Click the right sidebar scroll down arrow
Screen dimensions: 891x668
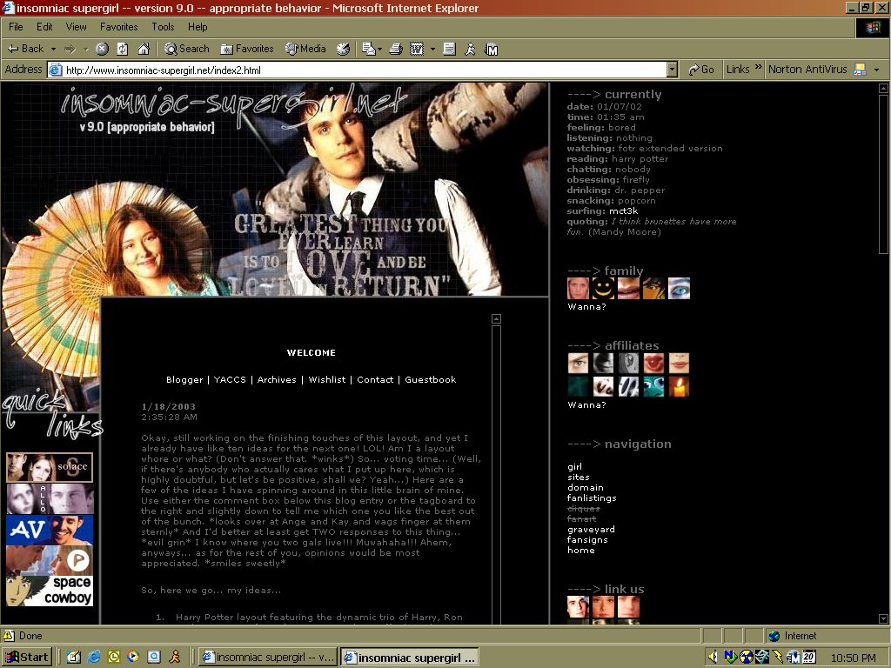pyautogui.click(x=883, y=618)
